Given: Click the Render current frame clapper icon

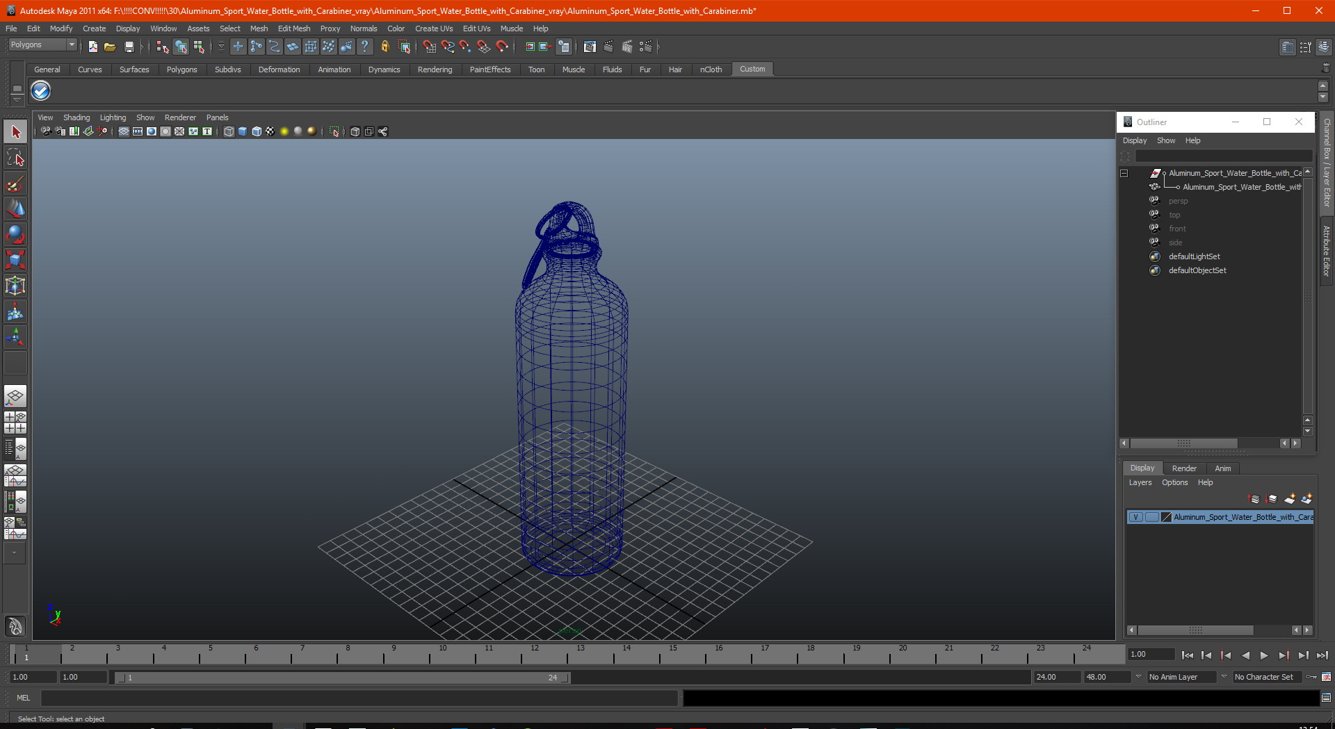Looking at the screenshot, I should (608, 47).
